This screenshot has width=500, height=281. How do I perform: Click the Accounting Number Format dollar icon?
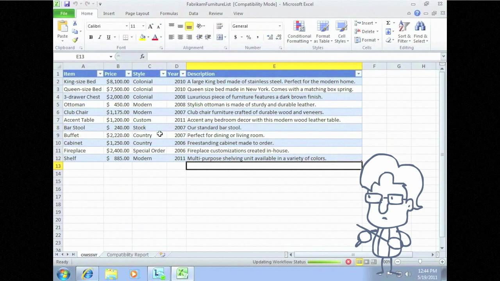[235, 37]
